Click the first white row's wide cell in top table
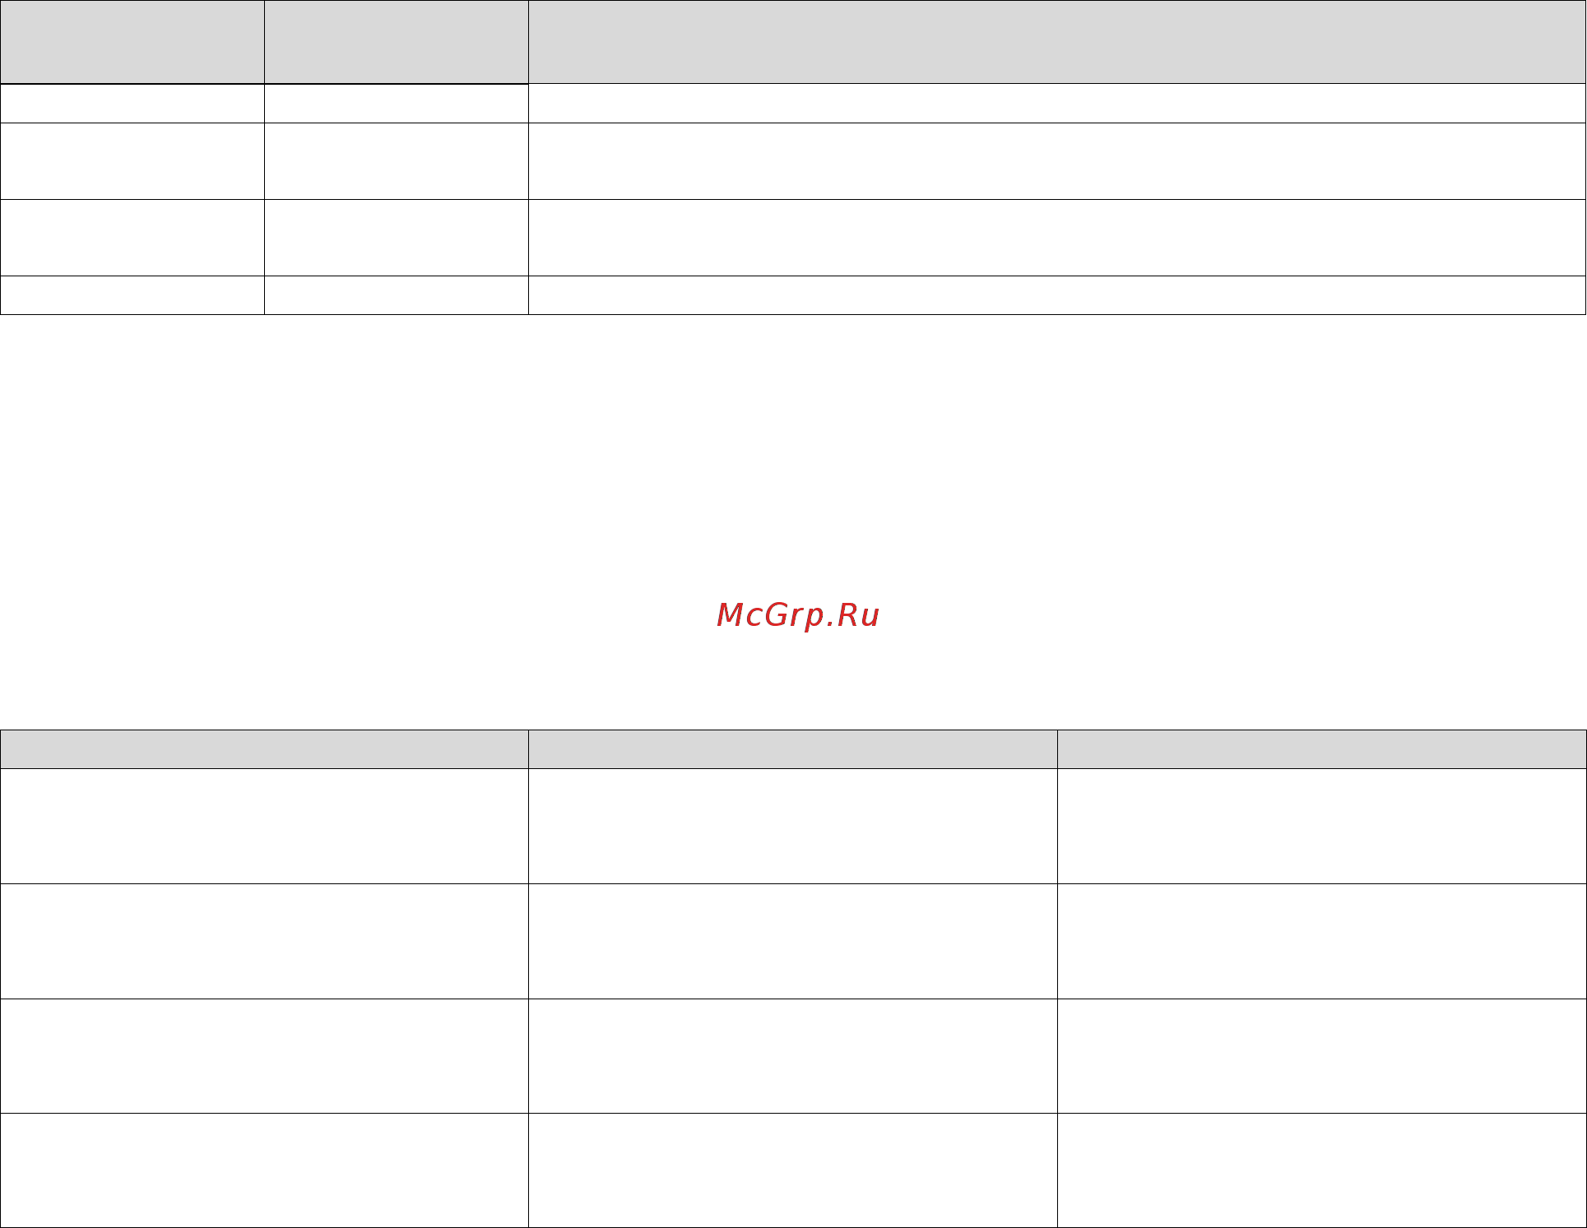This screenshot has height=1228, width=1587. click(1056, 104)
